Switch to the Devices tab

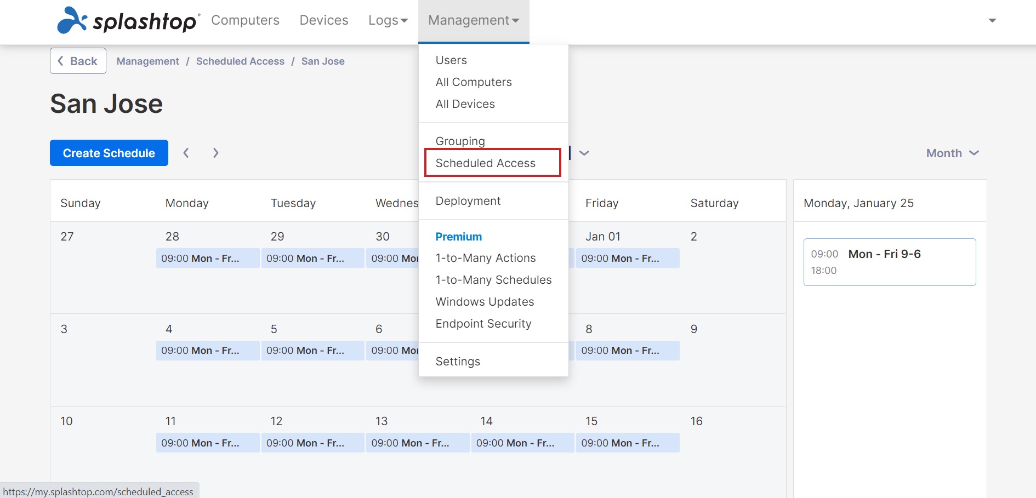click(324, 20)
